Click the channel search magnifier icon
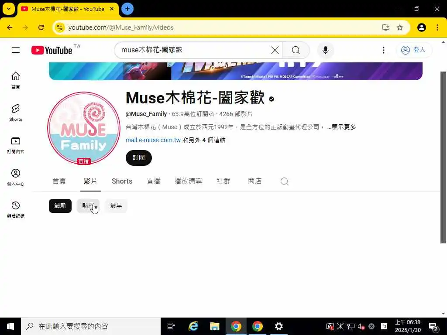Image resolution: width=447 pixels, height=335 pixels. 284,181
